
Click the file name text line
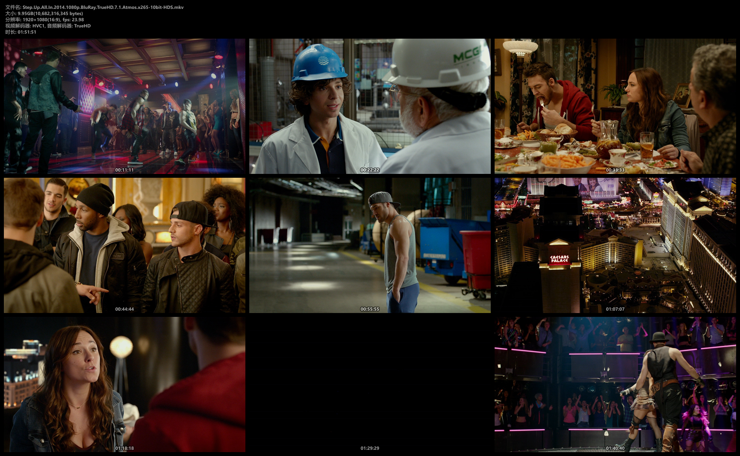(94, 7)
